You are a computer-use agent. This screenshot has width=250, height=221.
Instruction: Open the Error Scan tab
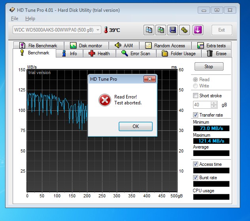pos(136,54)
